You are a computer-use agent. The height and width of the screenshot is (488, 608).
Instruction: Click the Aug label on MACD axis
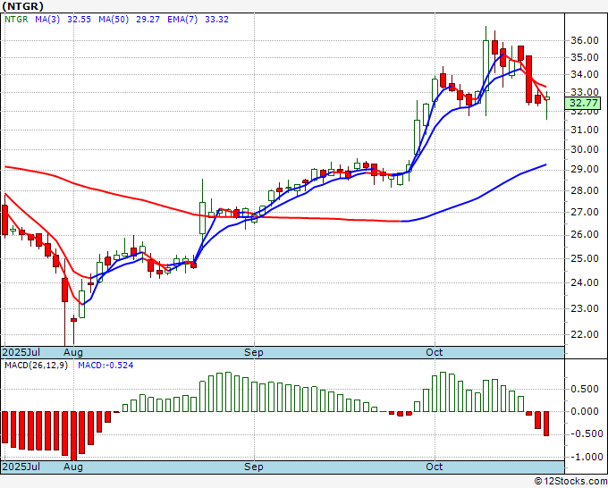pyautogui.click(x=73, y=467)
